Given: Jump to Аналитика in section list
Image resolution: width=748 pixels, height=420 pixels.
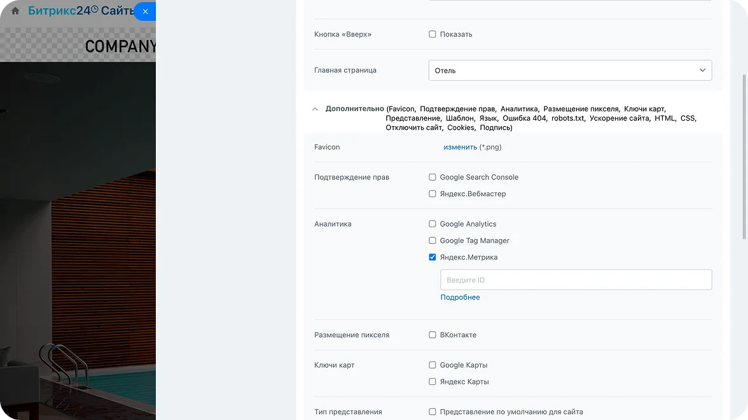Looking at the screenshot, I should (x=520, y=109).
